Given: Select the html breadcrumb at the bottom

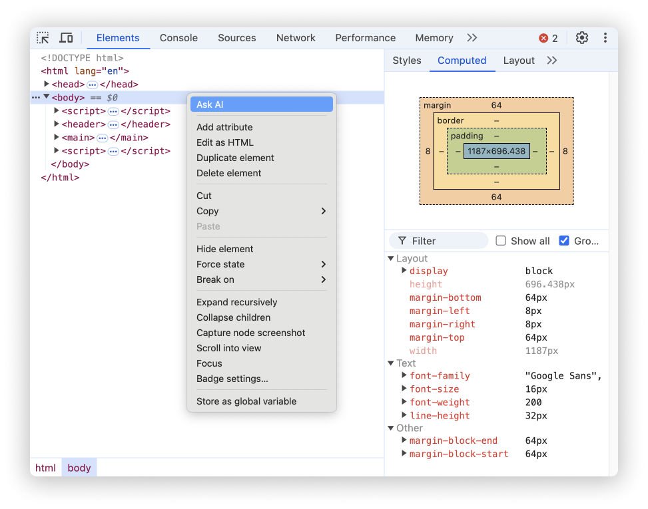Looking at the screenshot, I should click(x=45, y=468).
